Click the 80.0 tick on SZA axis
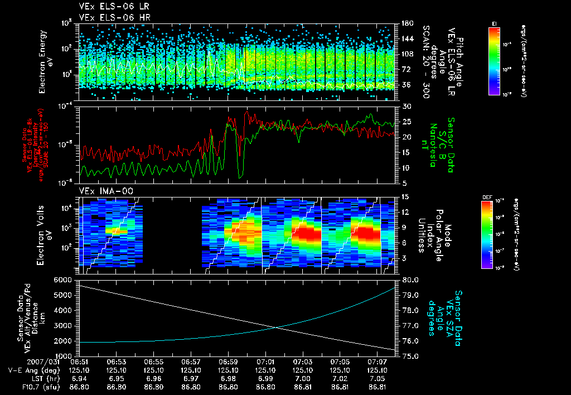The image size is (571, 395). pos(410,280)
